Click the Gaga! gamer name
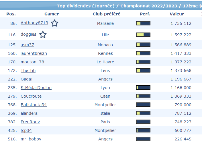202x145 pixels. coord(27,79)
